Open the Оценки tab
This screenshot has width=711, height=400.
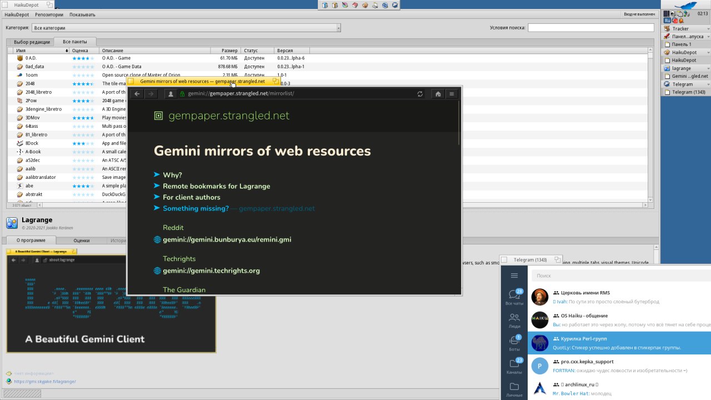click(x=82, y=241)
